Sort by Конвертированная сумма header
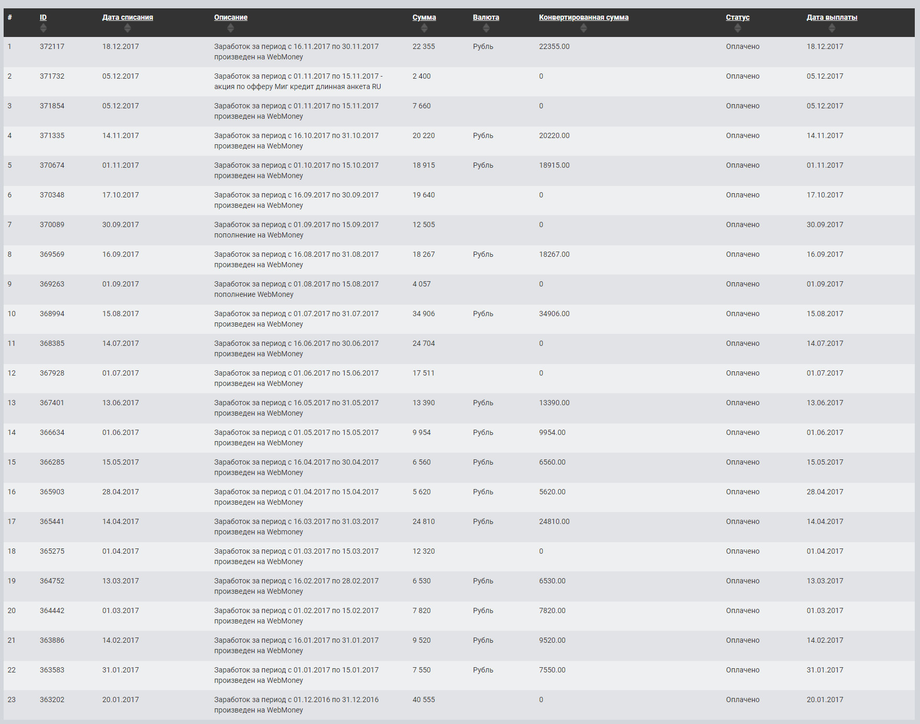Screen dimensions: 920x724 click(584, 17)
